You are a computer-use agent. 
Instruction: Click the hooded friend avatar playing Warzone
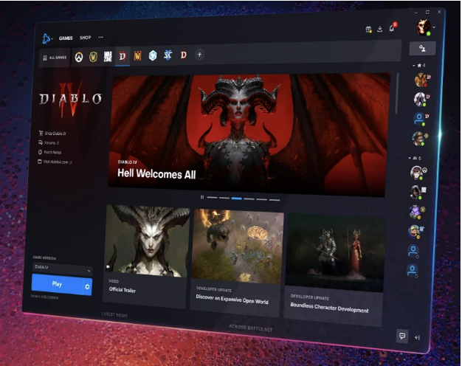pyautogui.click(x=416, y=192)
